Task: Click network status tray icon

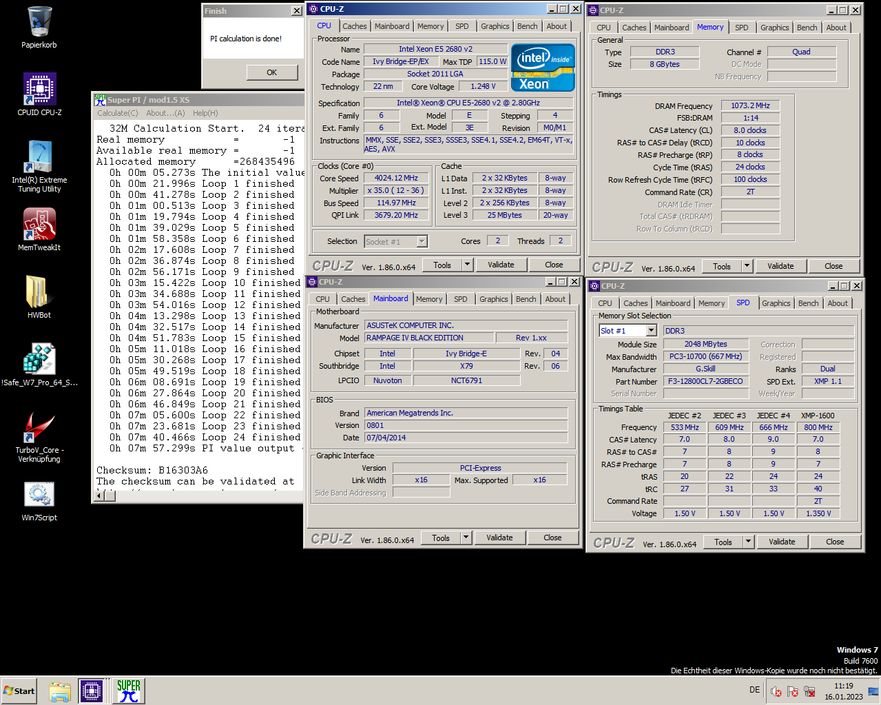Action: point(809,691)
